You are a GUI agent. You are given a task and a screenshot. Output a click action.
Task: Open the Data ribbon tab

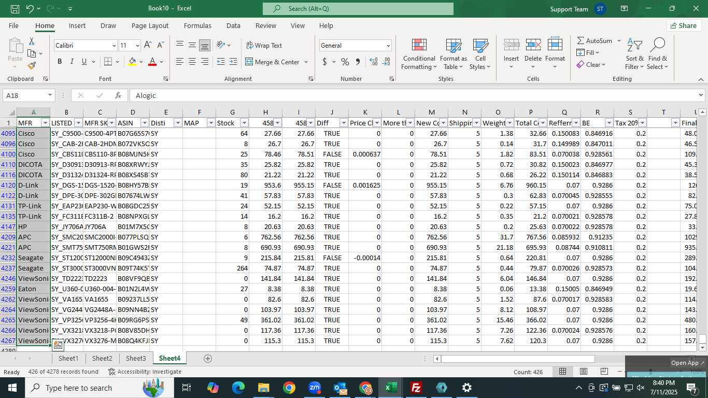point(233,25)
